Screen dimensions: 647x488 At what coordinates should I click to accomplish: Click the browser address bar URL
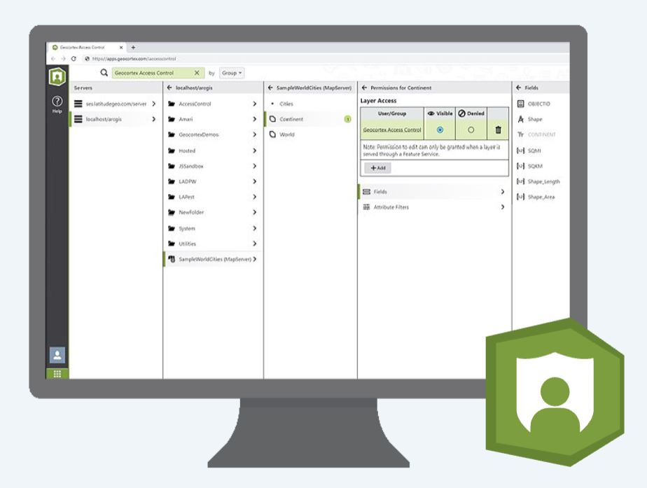tap(134, 59)
